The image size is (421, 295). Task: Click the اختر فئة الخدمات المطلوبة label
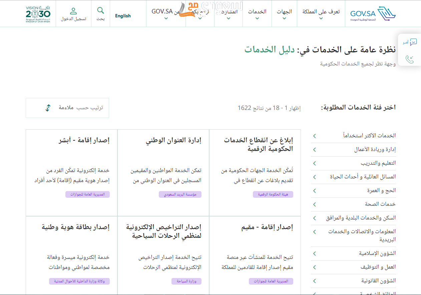pos(358,108)
